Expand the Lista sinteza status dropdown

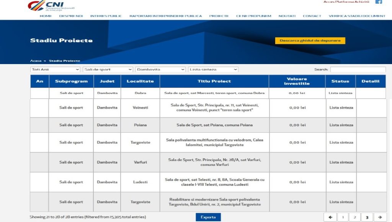click(213, 69)
